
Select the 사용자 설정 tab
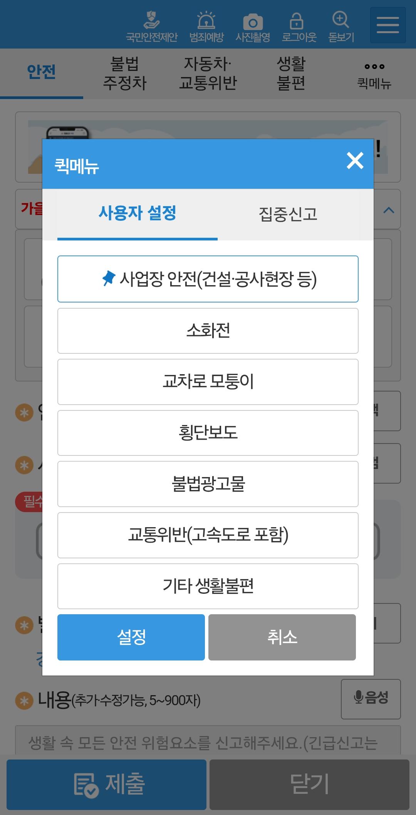point(138,213)
